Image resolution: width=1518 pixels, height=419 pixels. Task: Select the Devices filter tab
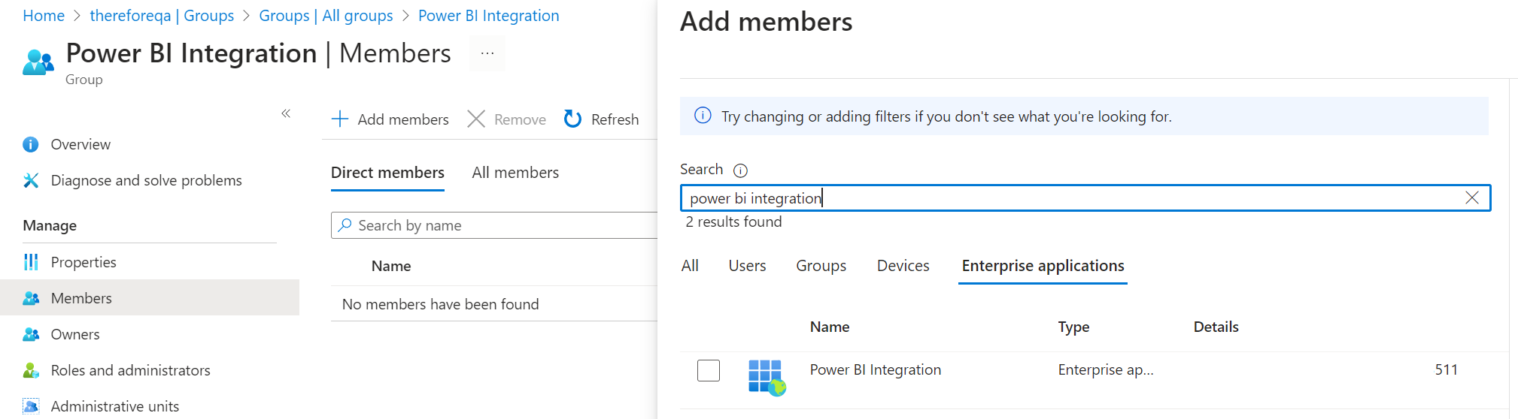903,266
